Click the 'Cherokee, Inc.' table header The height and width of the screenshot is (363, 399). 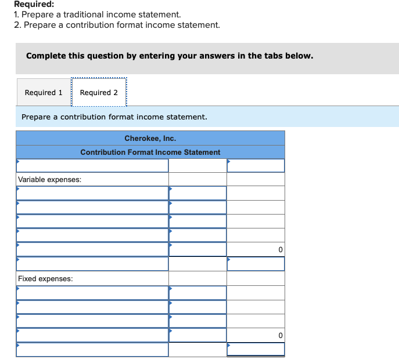tap(150, 138)
